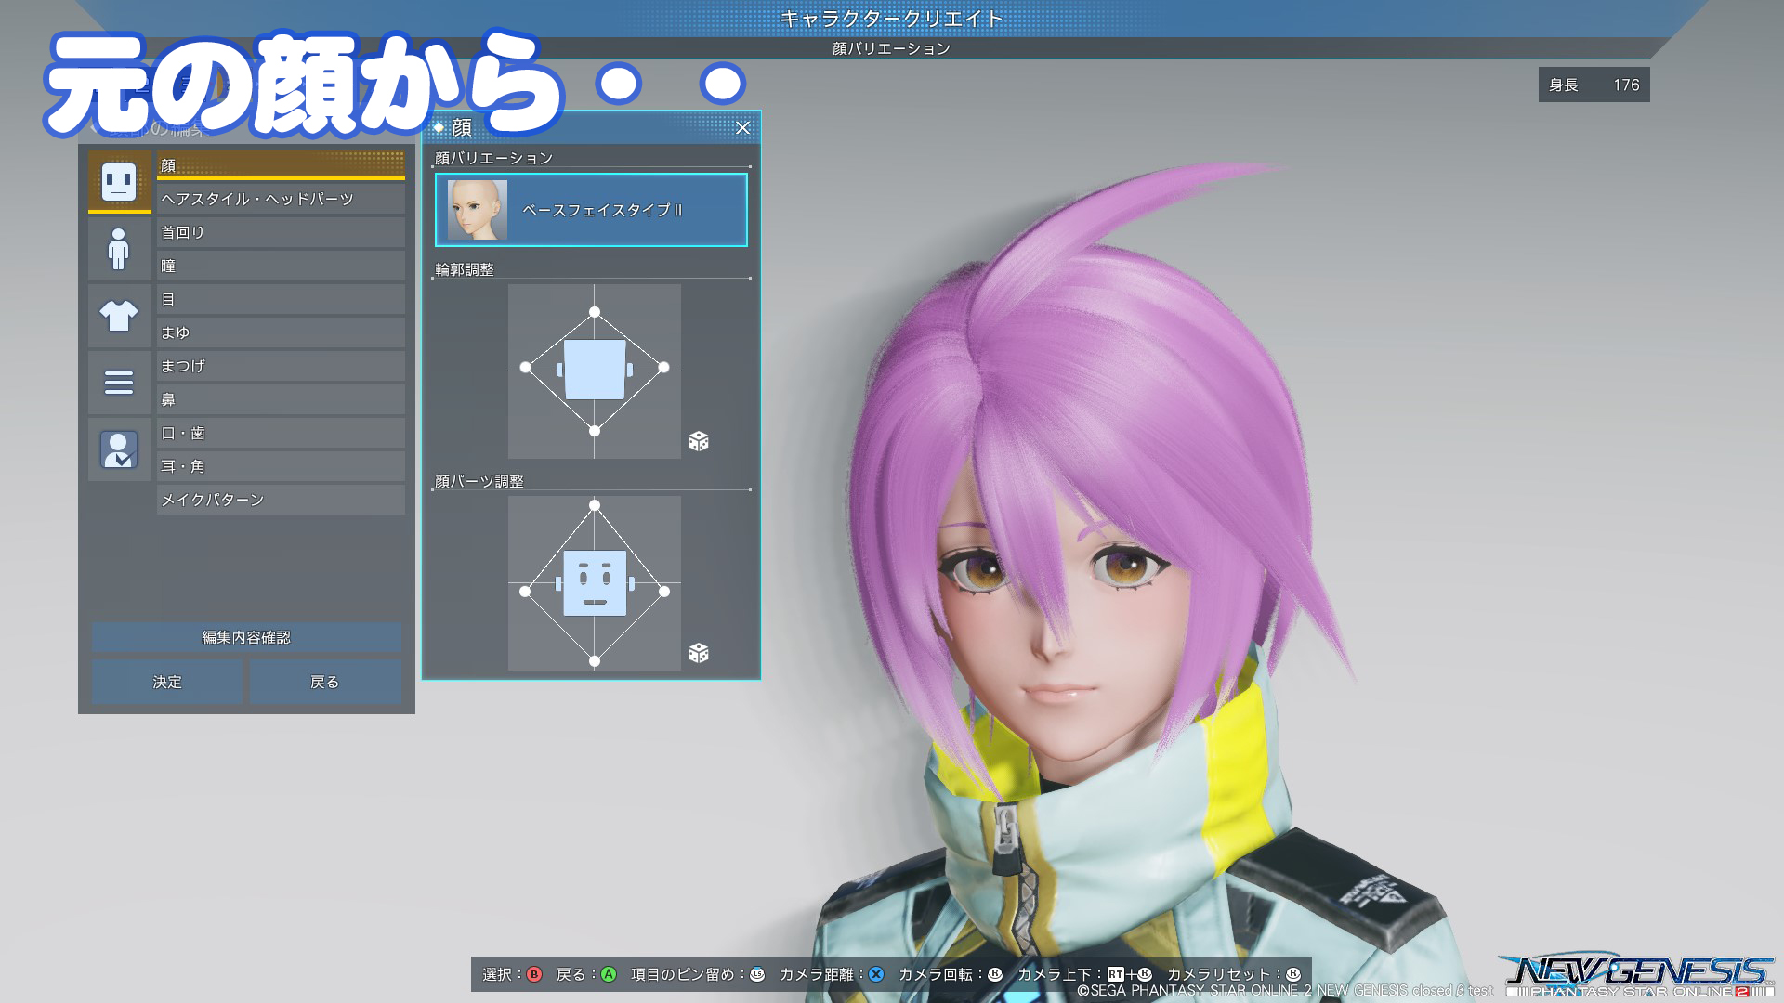The height and width of the screenshot is (1003, 1784).
Task: Click カメラリセット stick hint
Action: click(1234, 974)
